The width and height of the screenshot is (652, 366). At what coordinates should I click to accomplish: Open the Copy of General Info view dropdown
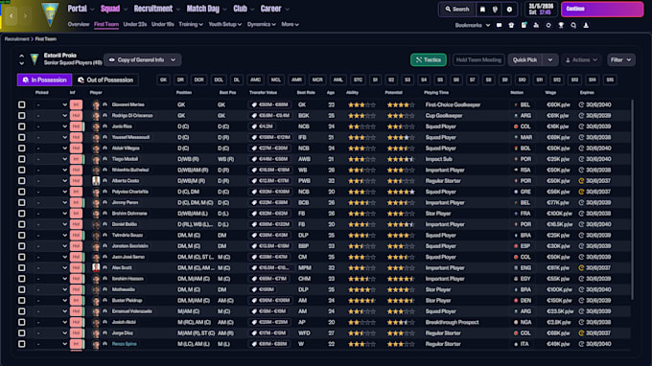(143, 59)
